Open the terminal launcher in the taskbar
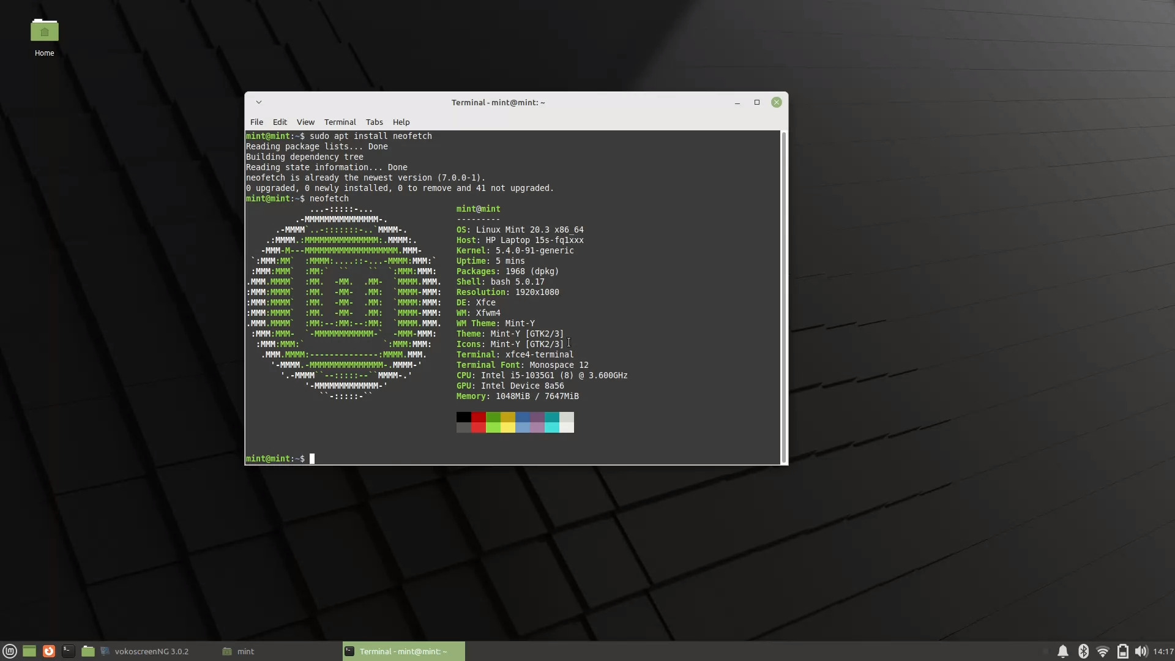 [68, 651]
